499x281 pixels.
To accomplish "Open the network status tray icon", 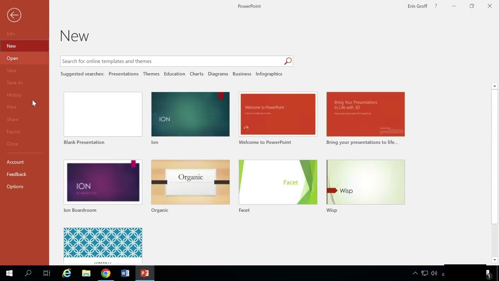I will [x=425, y=274].
